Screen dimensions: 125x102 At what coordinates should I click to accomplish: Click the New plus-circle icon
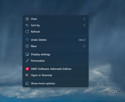click(x=27, y=46)
